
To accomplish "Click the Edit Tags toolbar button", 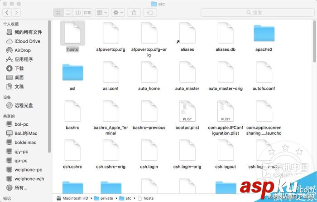I will point(150,13).
